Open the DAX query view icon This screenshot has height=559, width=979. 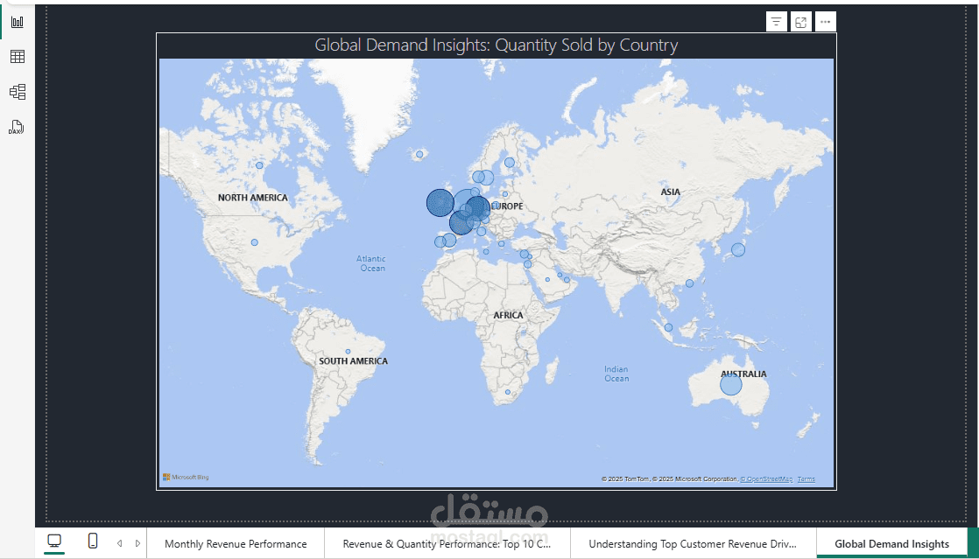click(x=17, y=127)
